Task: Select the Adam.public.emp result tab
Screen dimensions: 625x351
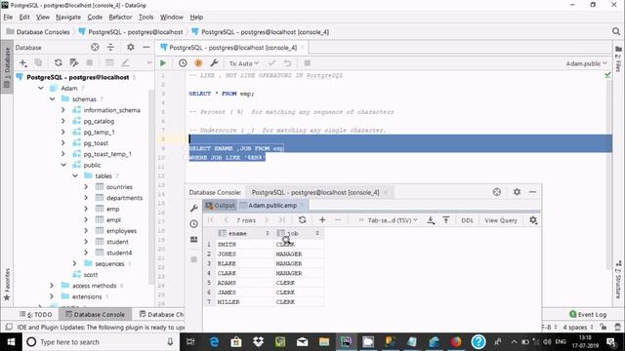Action: point(272,206)
